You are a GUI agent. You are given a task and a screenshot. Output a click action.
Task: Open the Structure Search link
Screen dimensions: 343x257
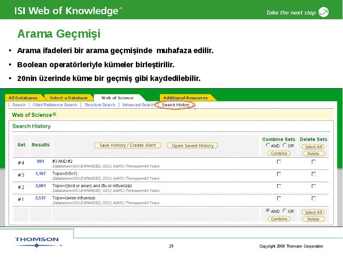click(100, 105)
